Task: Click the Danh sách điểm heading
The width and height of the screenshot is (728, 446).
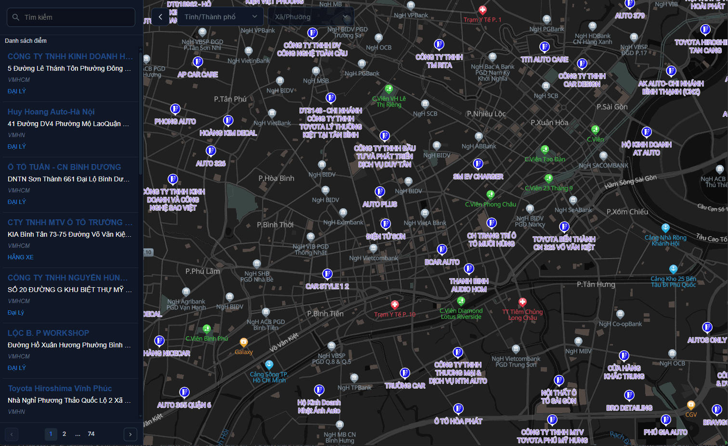Action: (x=26, y=41)
